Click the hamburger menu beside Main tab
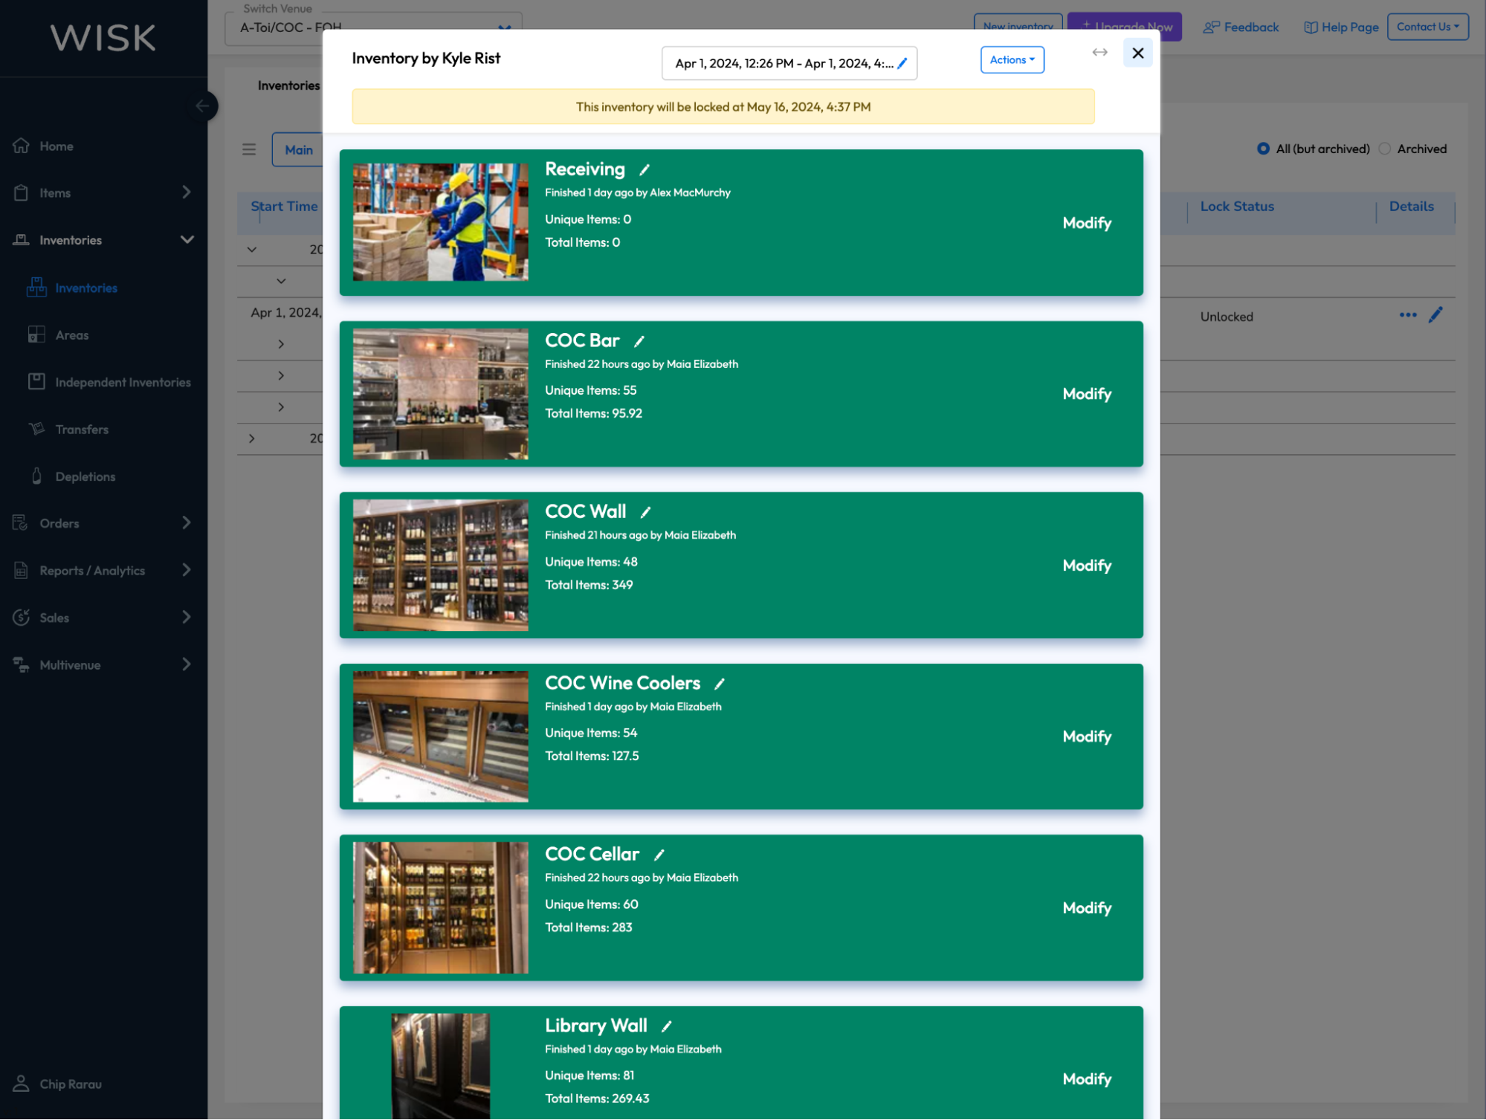The height and width of the screenshot is (1120, 1486). coord(249,149)
